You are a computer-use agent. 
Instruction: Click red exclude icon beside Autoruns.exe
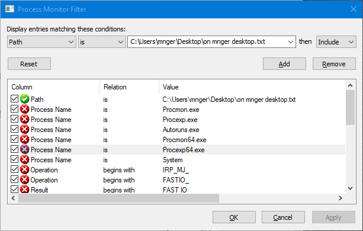pos(24,129)
